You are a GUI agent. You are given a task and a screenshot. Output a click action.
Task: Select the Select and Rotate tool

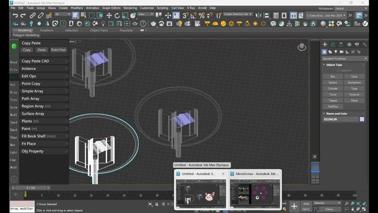[x=117, y=15]
